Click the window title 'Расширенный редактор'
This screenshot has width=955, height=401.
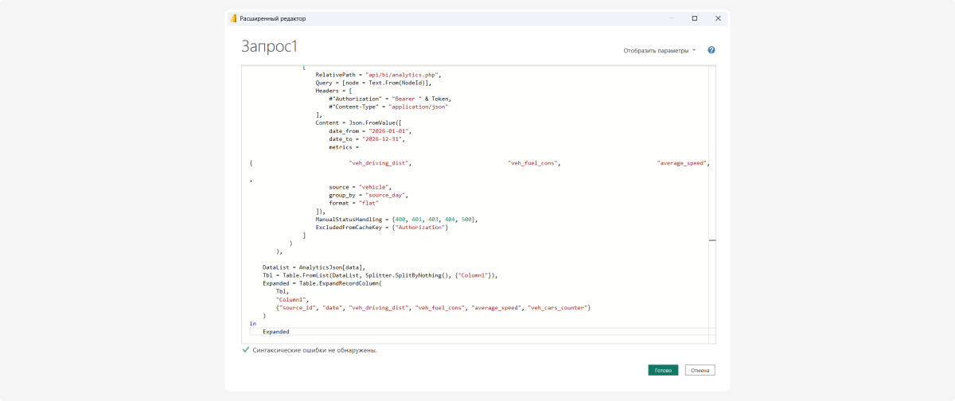[x=273, y=18]
